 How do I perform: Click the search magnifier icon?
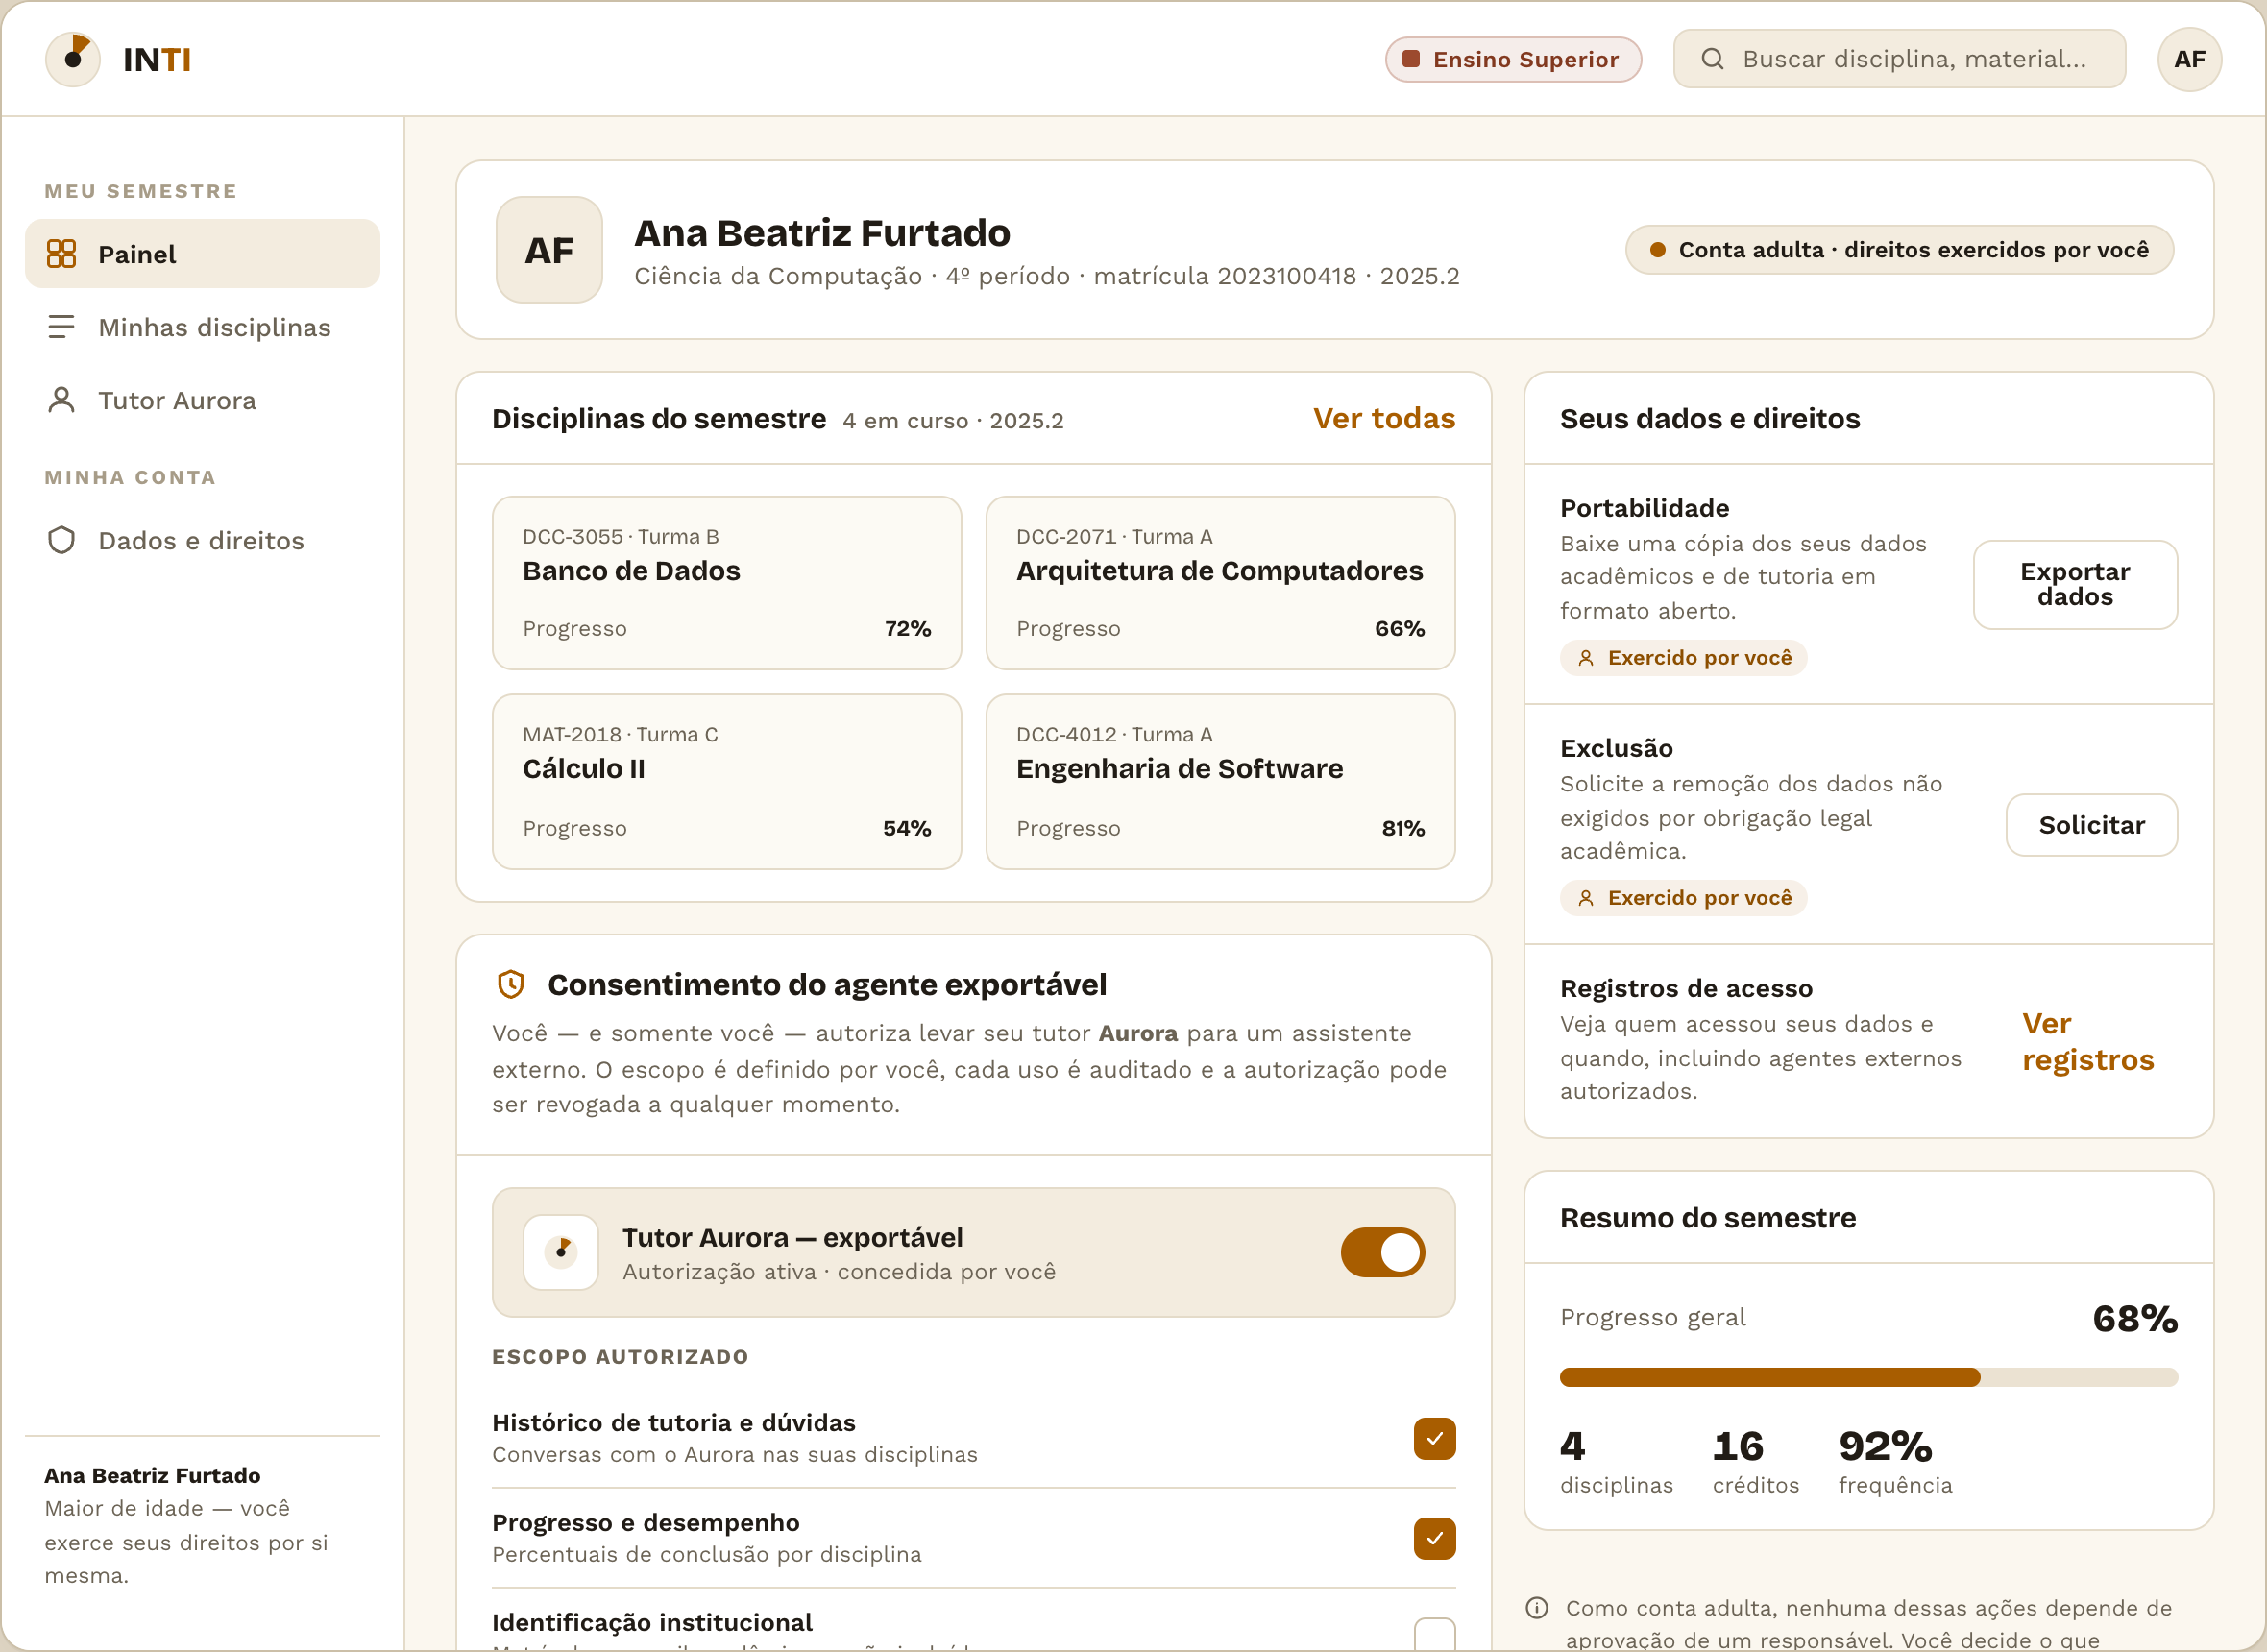pyautogui.click(x=1712, y=59)
